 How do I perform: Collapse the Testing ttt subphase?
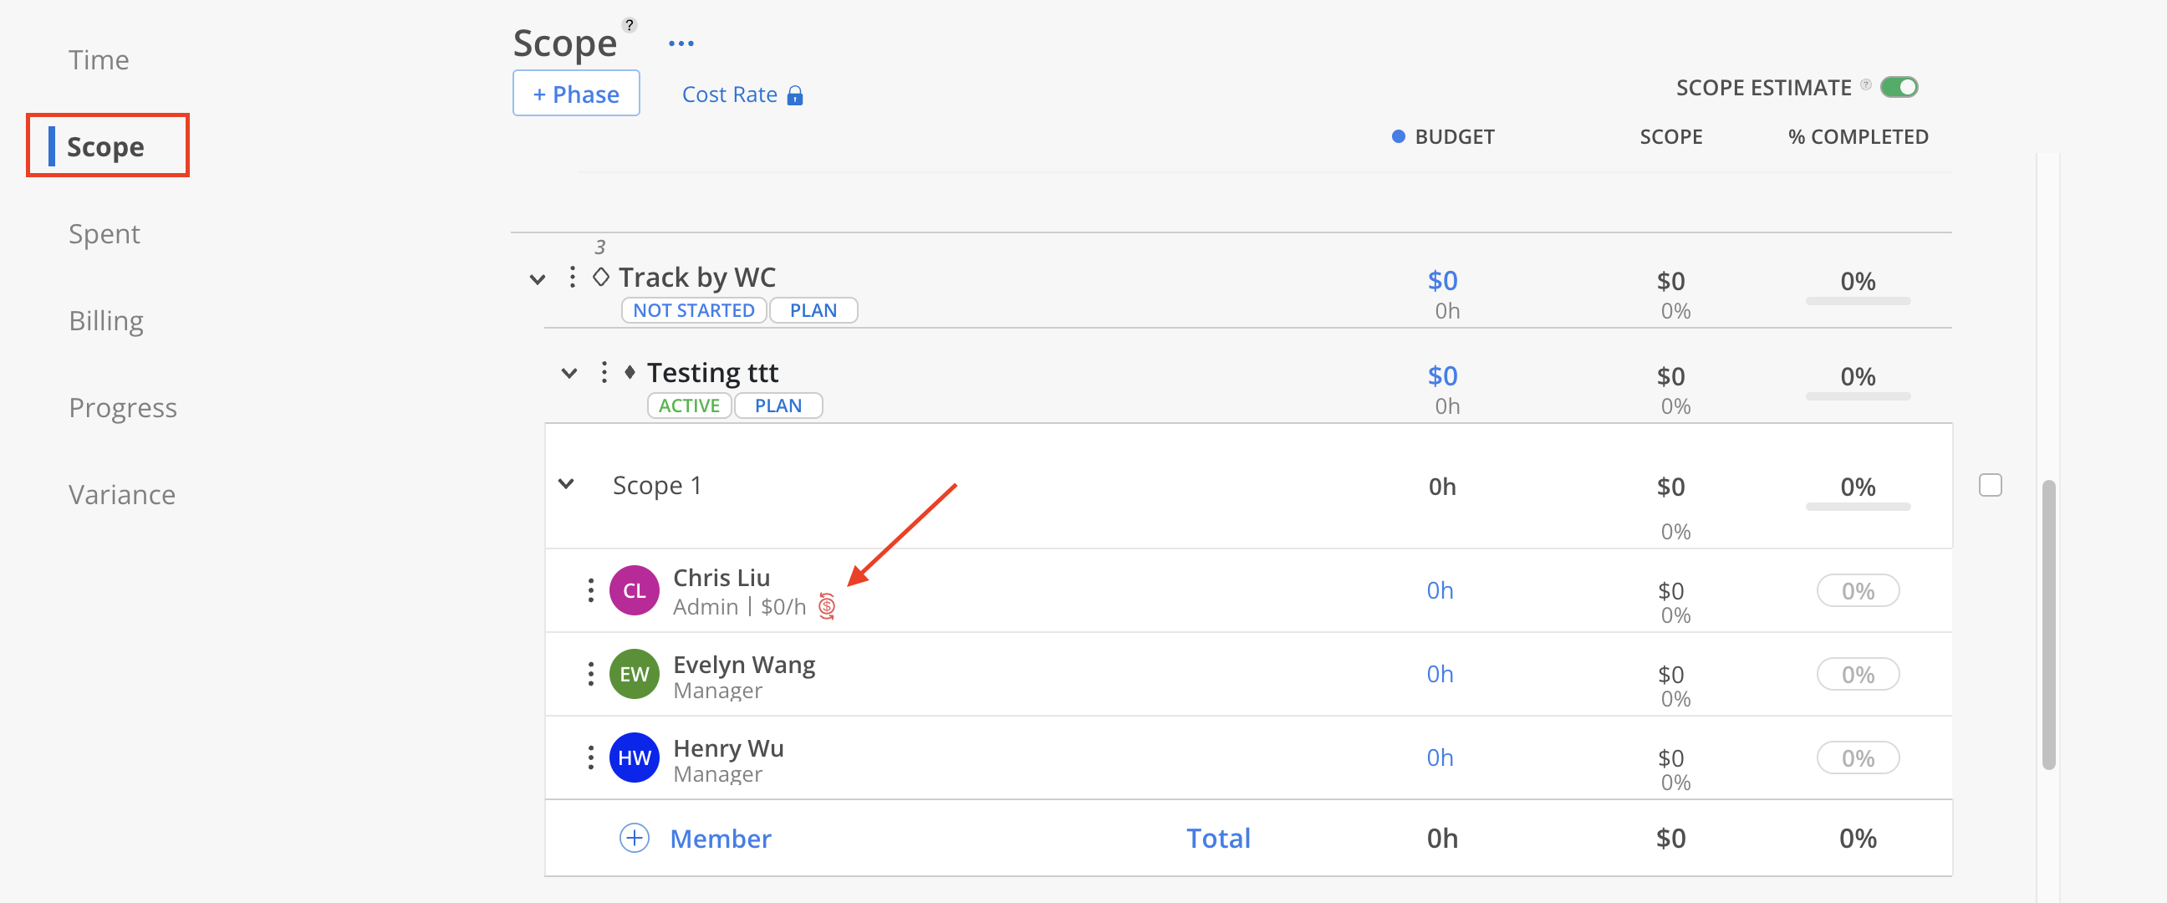tap(569, 373)
